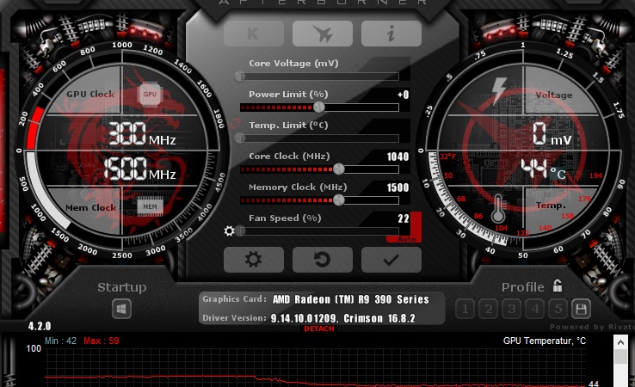Click the fan speed gear icon
The height and width of the screenshot is (387, 635).
coord(229,230)
